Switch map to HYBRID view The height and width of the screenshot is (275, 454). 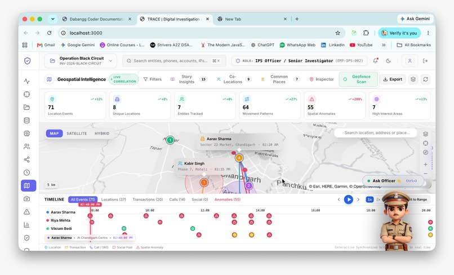click(102, 134)
